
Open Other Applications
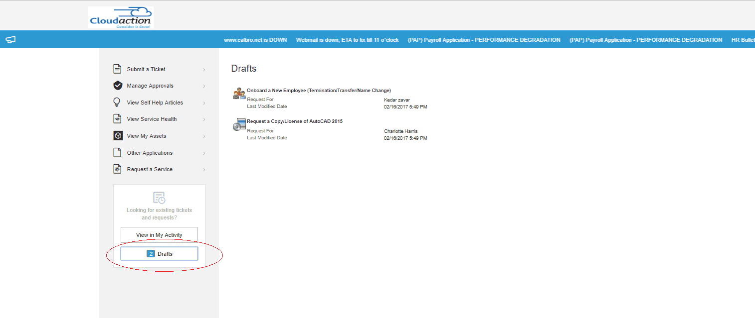point(159,153)
